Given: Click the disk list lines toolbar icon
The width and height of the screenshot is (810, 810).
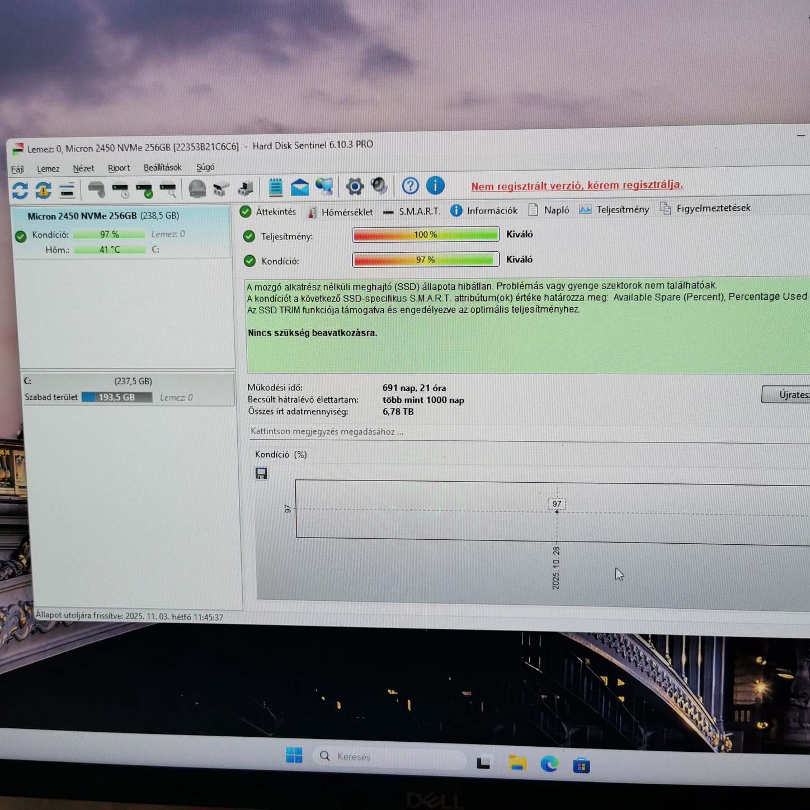Looking at the screenshot, I should pos(67,191).
